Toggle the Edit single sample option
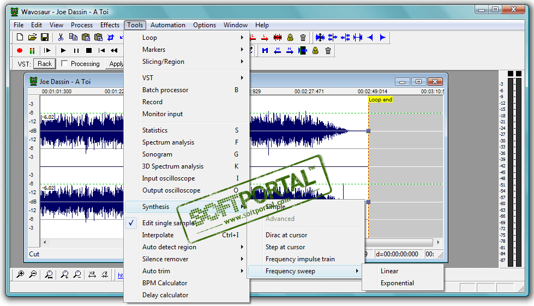Viewport: 534px width, 306px height. coord(168,223)
